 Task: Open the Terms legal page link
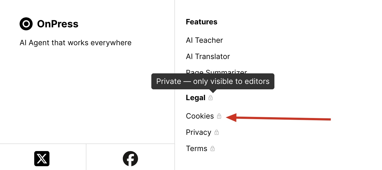point(196,149)
